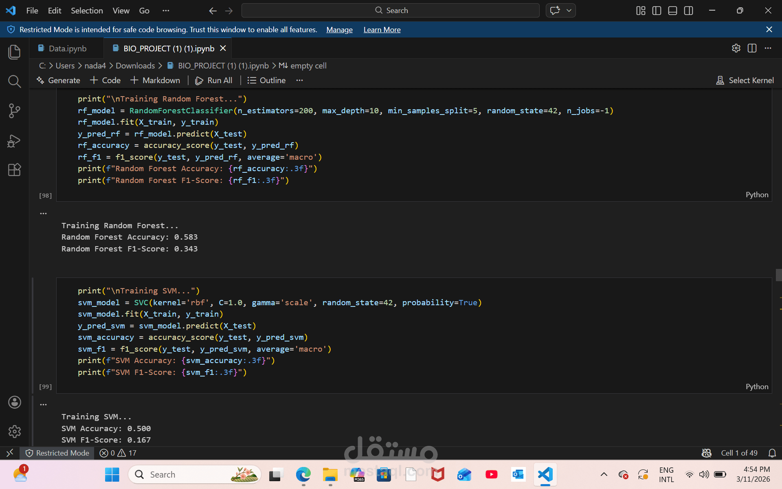
Task: Open the Random Forest output's ellipsis menu
Action: pos(43,213)
